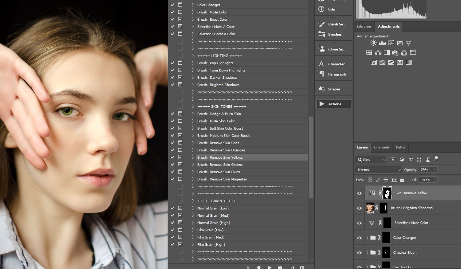This screenshot has height=269, width=461.
Task: Filter layers by type layers icon
Action: [x=410, y=159]
